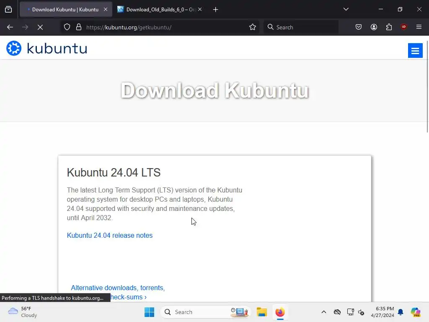
Task: Go back to the previous page
Action: click(x=10, y=27)
